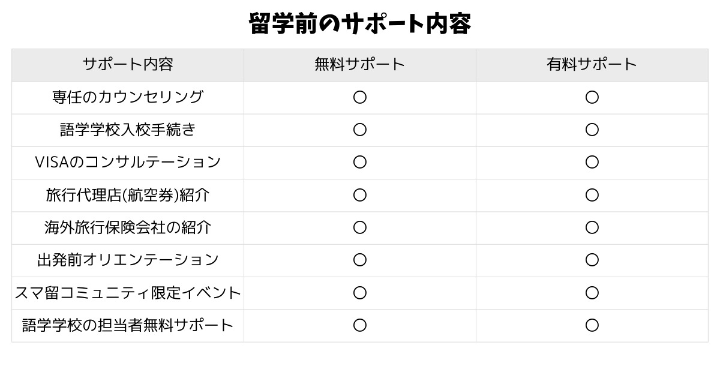The image size is (720, 378).
Task: Click the 海外旅行保険会社の紹介 row label
Action: click(128, 227)
